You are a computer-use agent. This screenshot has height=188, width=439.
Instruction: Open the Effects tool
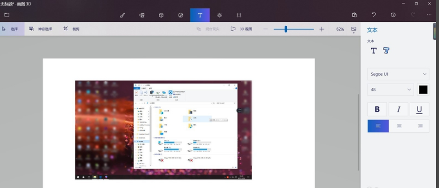tap(219, 16)
